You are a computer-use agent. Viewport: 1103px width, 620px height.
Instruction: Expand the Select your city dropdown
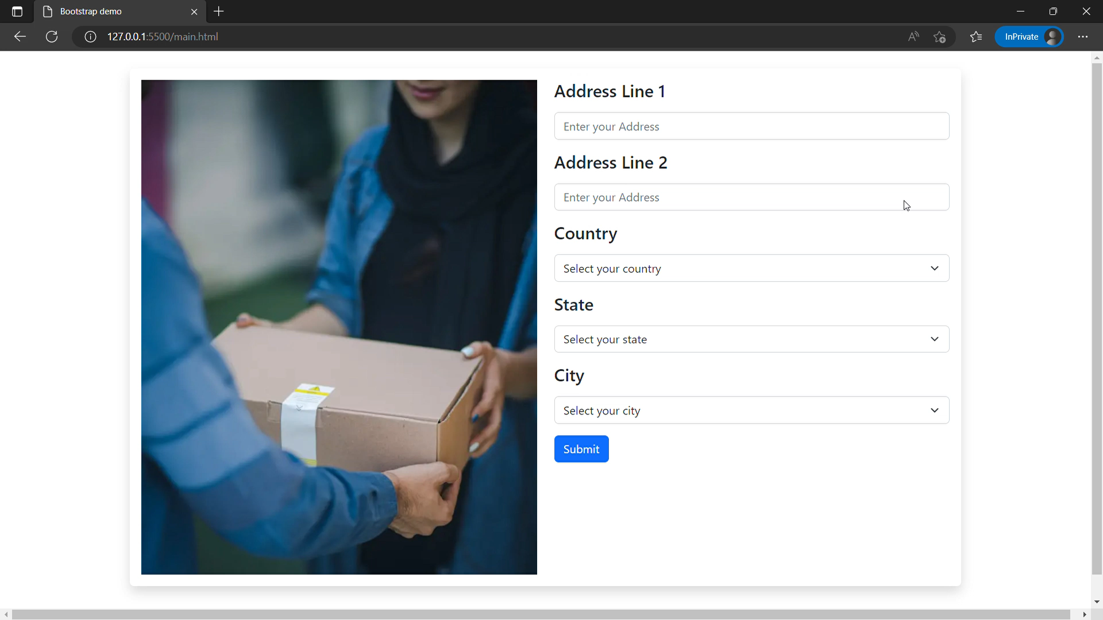(x=751, y=410)
